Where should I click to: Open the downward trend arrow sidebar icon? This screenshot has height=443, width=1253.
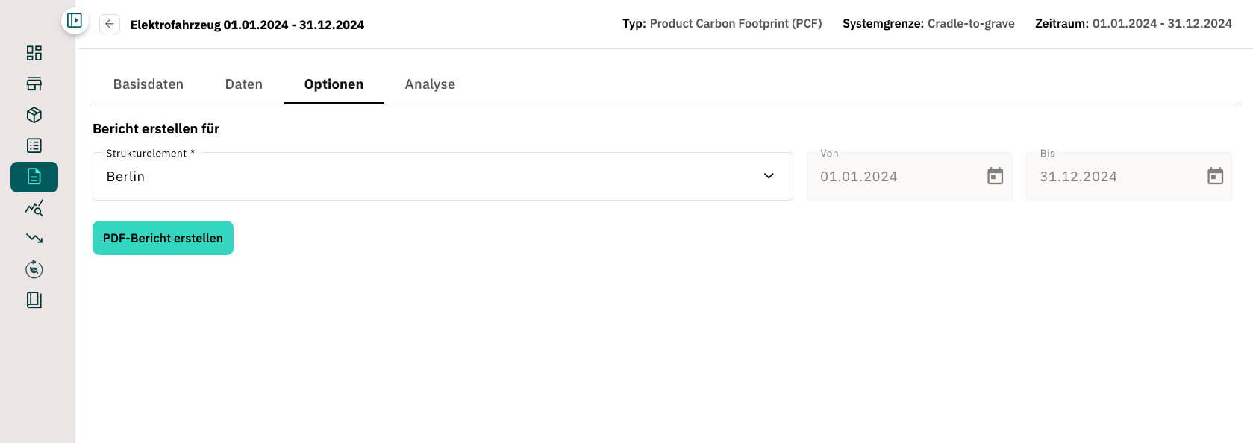click(x=34, y=239)
